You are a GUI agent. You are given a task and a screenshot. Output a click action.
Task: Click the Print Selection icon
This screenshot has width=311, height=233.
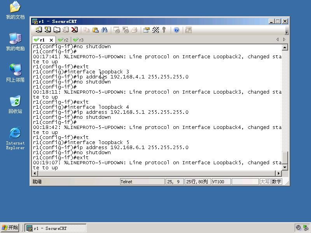[x=126, y=30]
